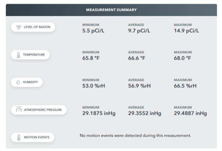Click the maximum temperature 68.0 °F
The height and width of the screenshot is (151, 222).
[182, 58]
